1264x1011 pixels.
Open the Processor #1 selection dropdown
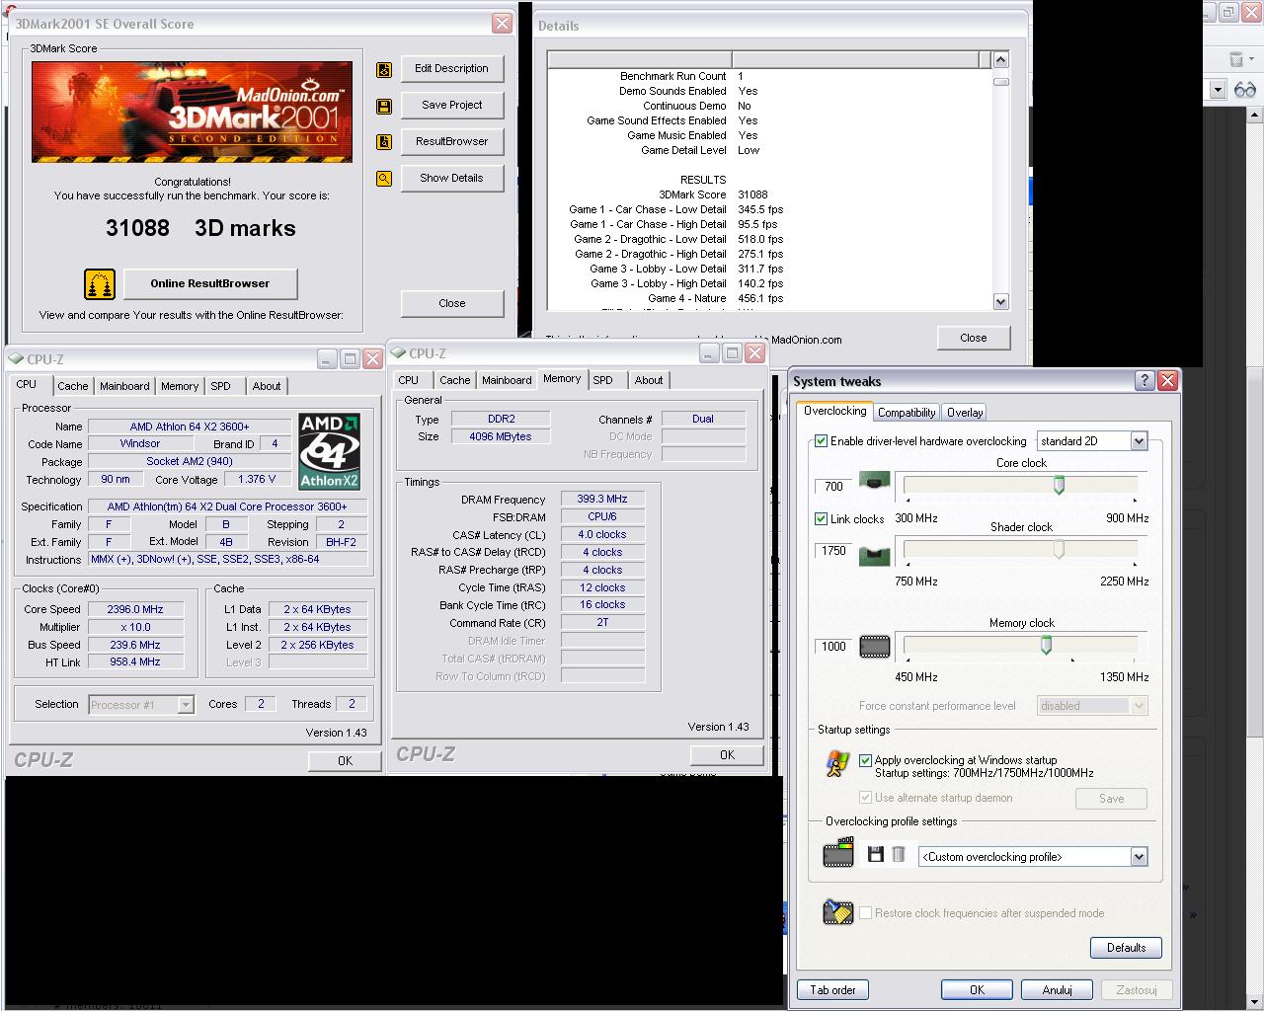pos(186,705)
